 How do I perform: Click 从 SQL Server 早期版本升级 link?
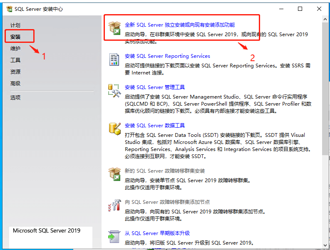coord(157,233)
